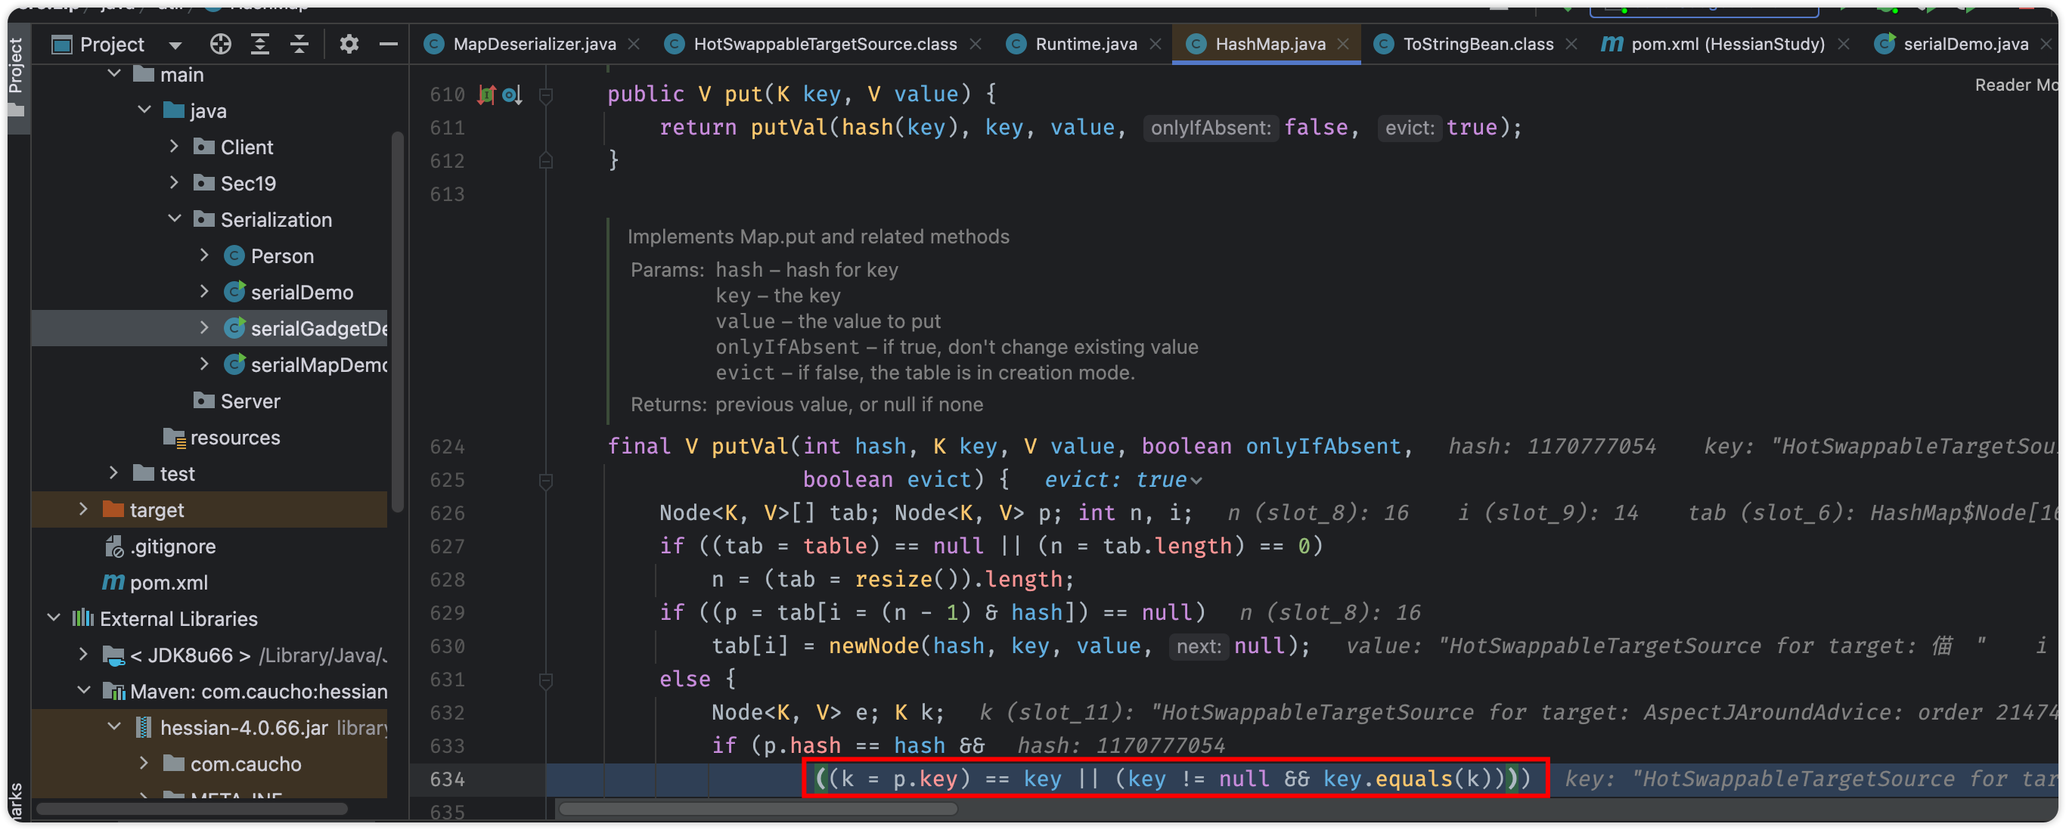Close the pom.xml tab
The height and width of the screenshot is (830, 2066).
tap(1843, 44)
